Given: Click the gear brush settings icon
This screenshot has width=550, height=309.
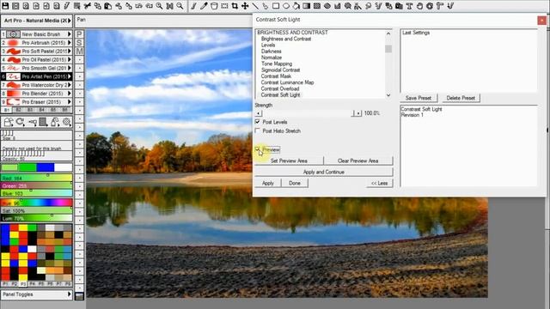Looking at the screenshot, I should pos(66,122).
